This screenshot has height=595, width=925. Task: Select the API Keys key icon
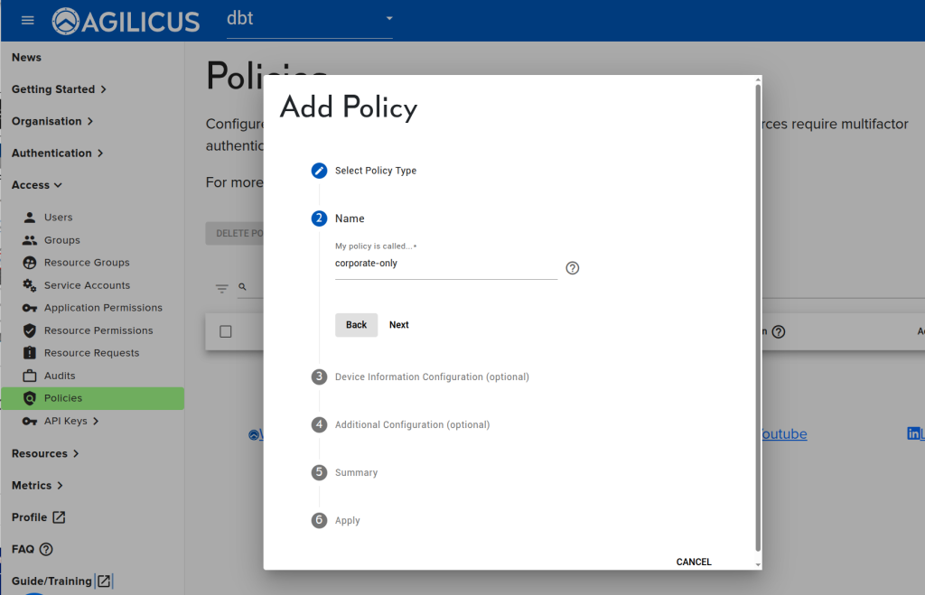(30, 420)
